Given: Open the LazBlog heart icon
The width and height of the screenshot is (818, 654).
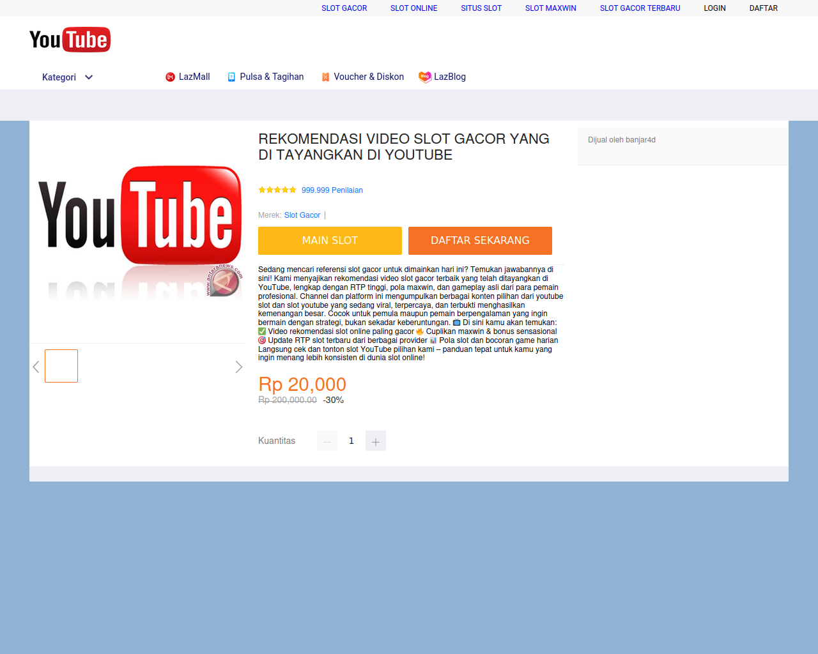Looking at the screenshot, I should (424, 77).
